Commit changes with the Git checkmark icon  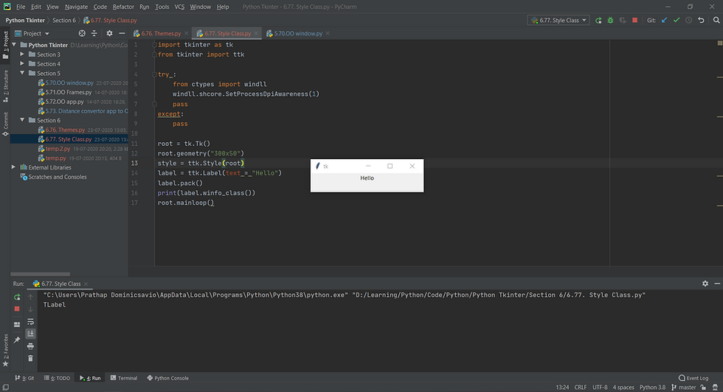[x=677, y=21]
